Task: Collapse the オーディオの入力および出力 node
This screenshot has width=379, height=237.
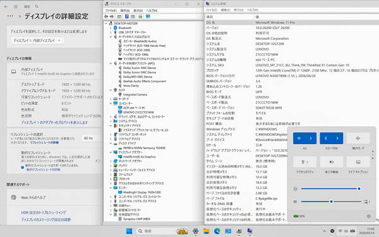Action: (x=111, y=37)
